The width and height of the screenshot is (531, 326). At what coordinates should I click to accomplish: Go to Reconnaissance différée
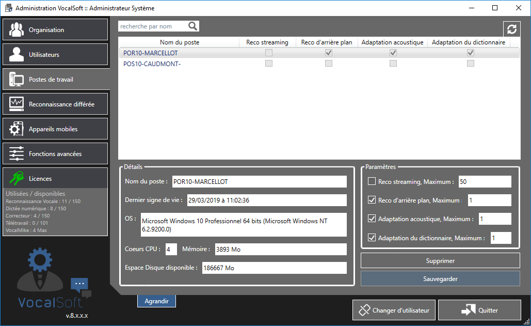point(55,104)
